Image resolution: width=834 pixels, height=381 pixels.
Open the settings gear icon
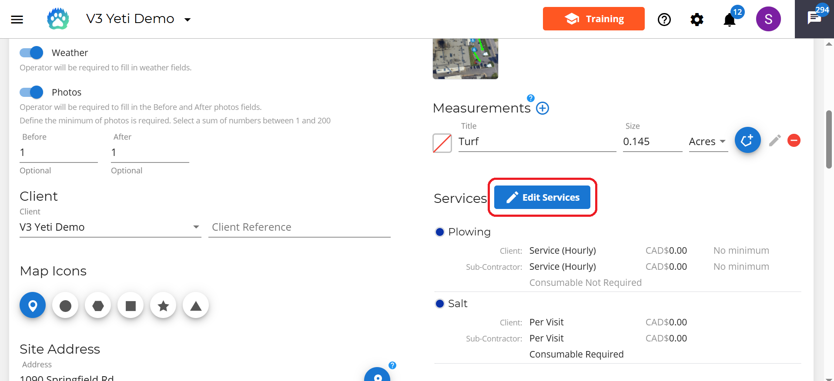coord(697,20)
